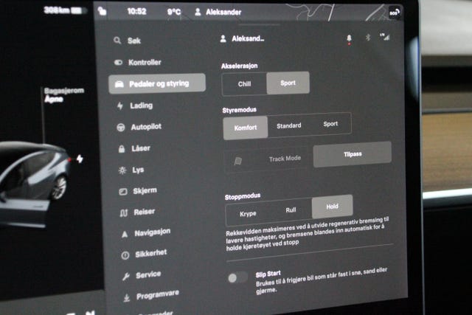Screen dimensions: 472x315
Task: Set acceleration to Chill
Action: coord(244,83)
